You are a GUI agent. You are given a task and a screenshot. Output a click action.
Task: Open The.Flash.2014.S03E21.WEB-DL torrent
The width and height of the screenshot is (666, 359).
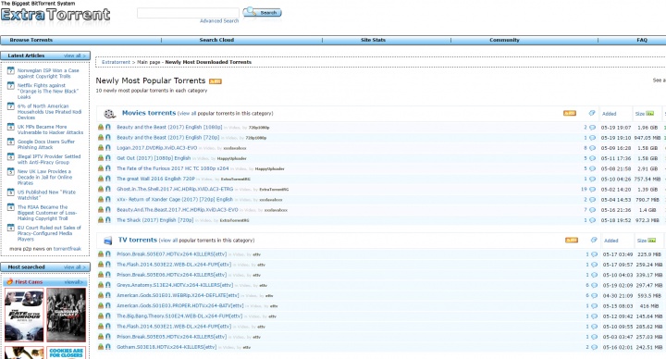[174, 327]
